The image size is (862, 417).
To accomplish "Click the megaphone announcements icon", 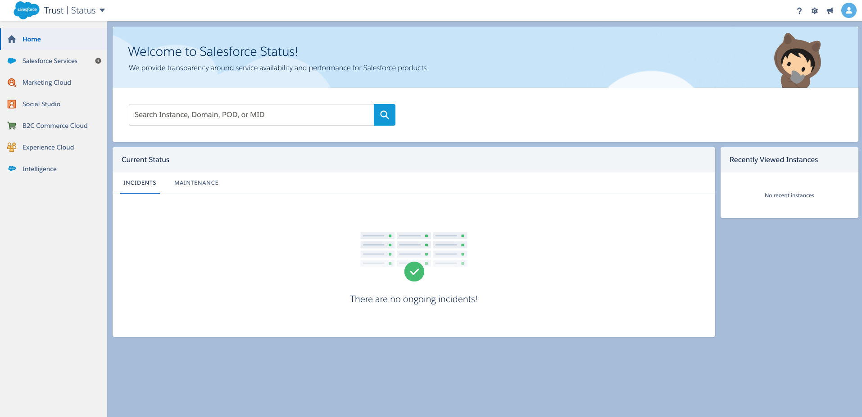I will 830,11.
